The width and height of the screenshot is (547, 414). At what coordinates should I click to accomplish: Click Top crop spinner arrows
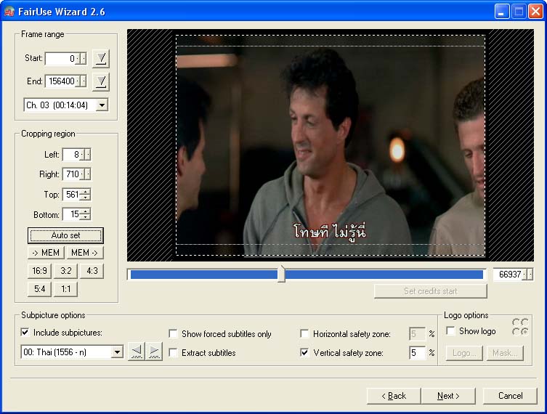pos(86,194)
